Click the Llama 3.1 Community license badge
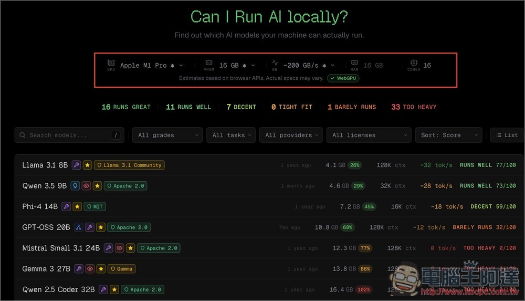Viewport: 525px width, 301px height. point(129,165)
